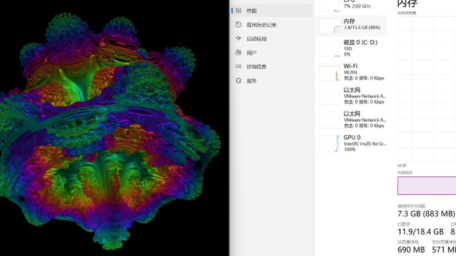Screen dimensions: 456x256
Task: Switch to 应用历史记录 tab
Action: pyautogui.click(x=261, y=25)
